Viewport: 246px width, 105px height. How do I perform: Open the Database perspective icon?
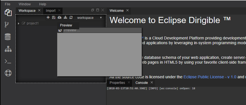(8, 37)
